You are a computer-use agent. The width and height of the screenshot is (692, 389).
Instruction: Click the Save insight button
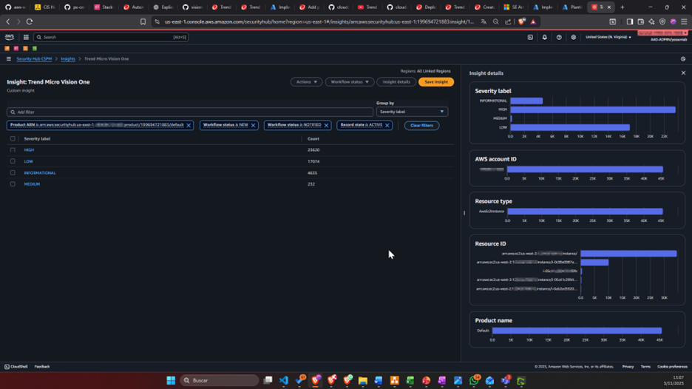coord(435,82)
